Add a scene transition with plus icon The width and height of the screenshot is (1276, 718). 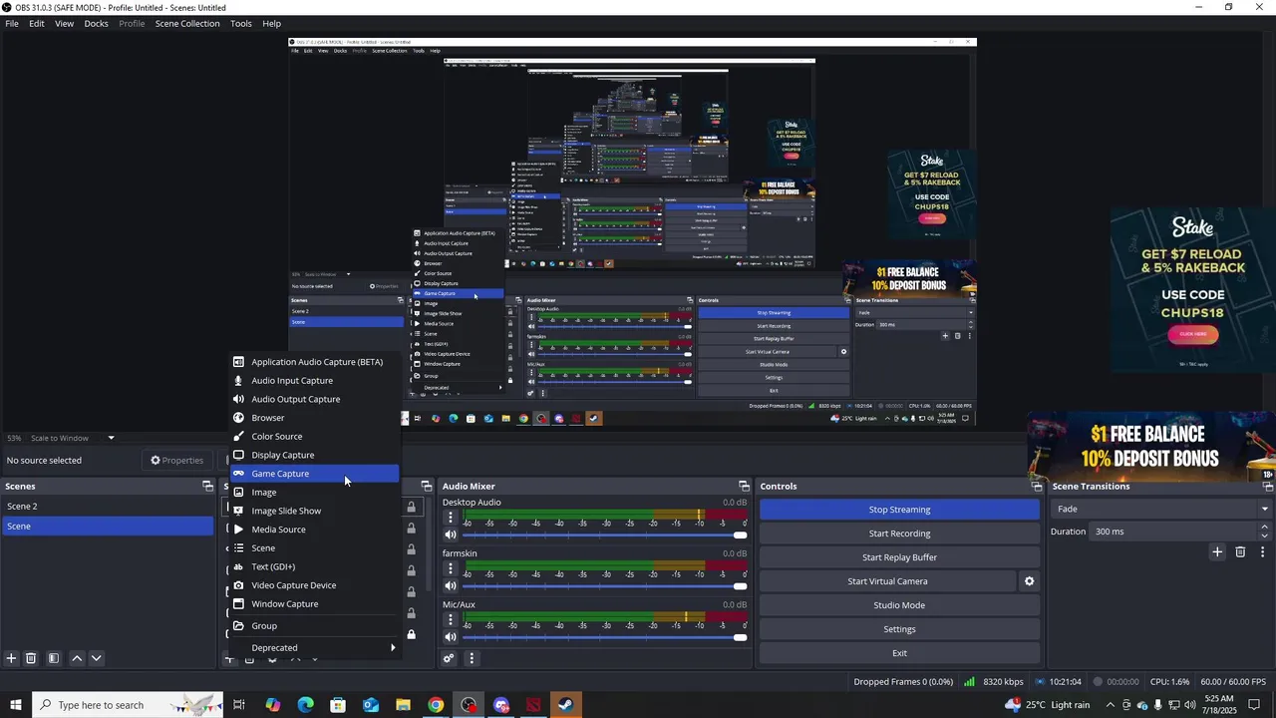coord(1217,551)
